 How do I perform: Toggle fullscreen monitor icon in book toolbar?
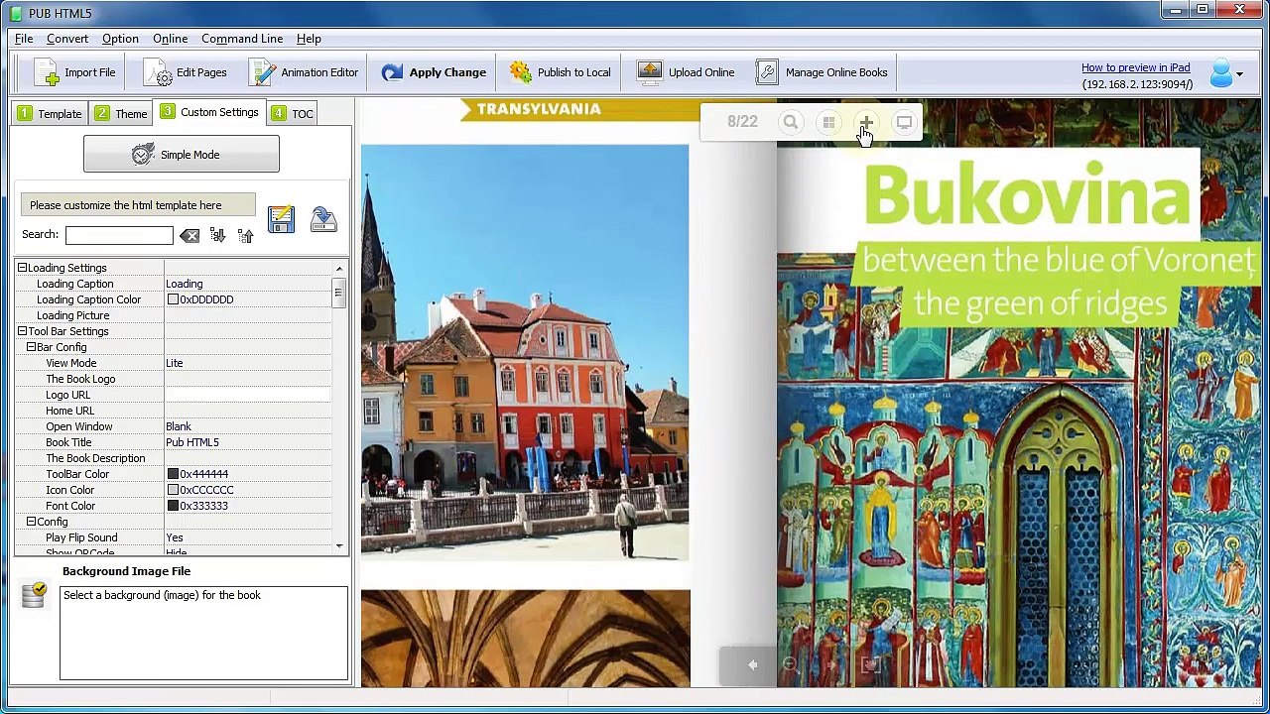tap(904, 122)
